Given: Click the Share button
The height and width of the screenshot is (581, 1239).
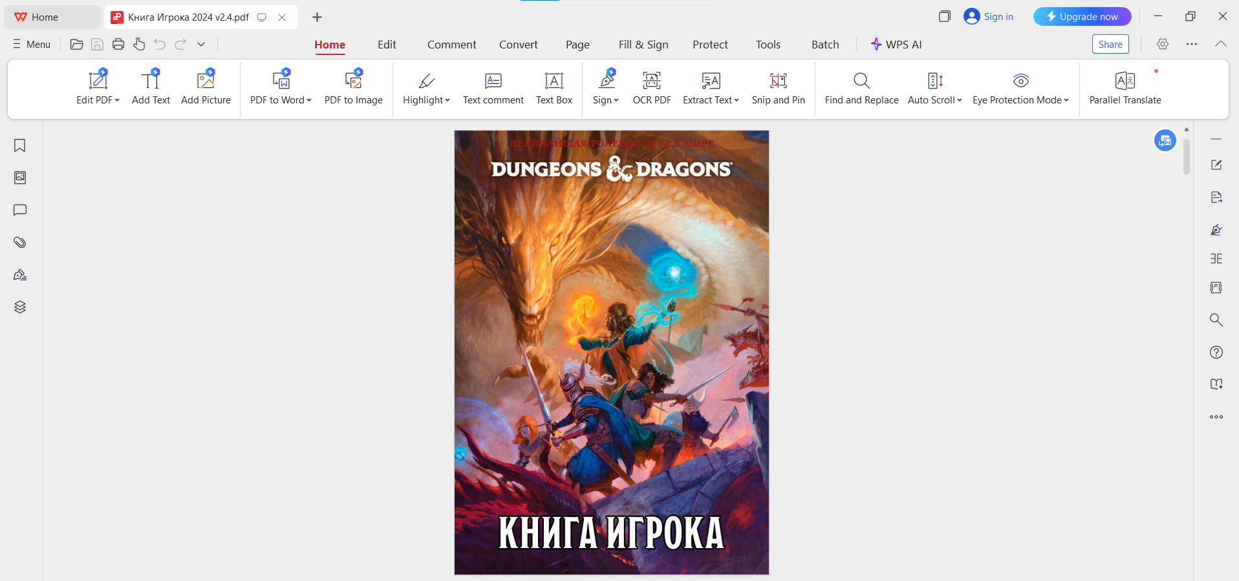Looking at the screenshot, I should coord(1110,44).
